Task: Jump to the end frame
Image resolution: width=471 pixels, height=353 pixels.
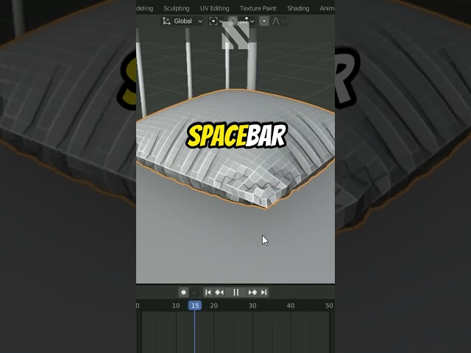Action: coord(263,293)
